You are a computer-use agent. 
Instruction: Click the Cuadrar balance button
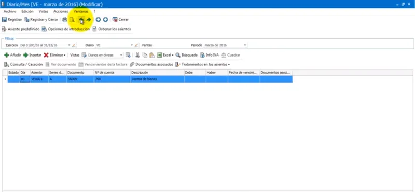[x=231, y=55]
